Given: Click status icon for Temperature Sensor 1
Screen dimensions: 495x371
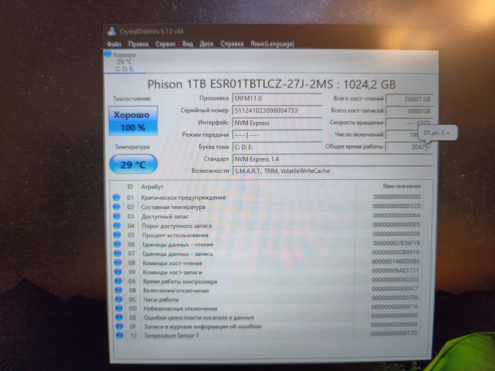Looking at the screenshot, I should click(x=119, y=335).
